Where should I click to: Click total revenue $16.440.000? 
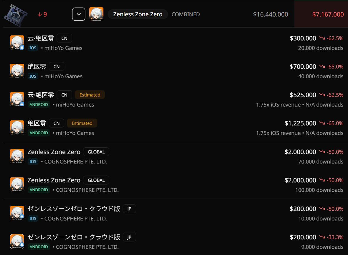click(x=271, y=14)
